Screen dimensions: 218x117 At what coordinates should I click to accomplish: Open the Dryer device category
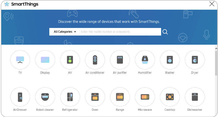(x=195, y=60)
